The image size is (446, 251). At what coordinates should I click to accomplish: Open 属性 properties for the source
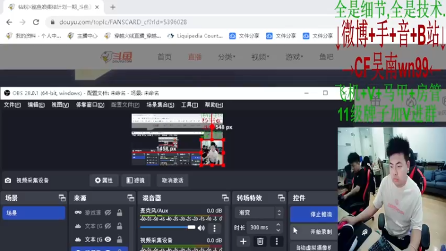[104, 180]
